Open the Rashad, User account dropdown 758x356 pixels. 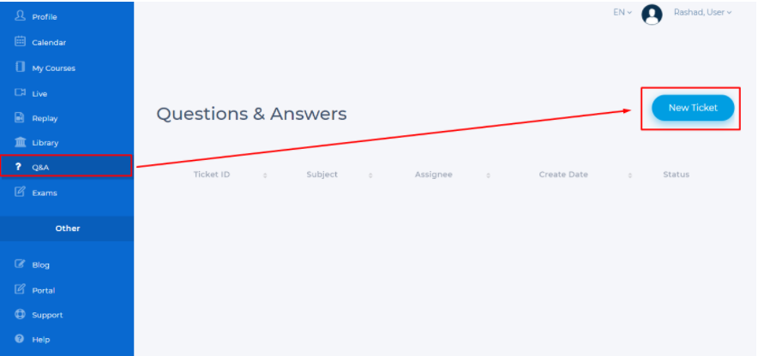pyautogui.click(x=702, y=13)
